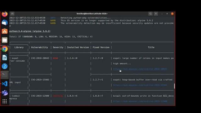Launch Visual Studio Code from dock
The width and height of the screenshot is (201, 113).
click(5, 84)
